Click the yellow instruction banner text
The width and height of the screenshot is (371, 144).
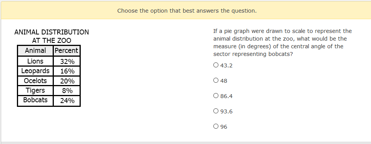187,11
